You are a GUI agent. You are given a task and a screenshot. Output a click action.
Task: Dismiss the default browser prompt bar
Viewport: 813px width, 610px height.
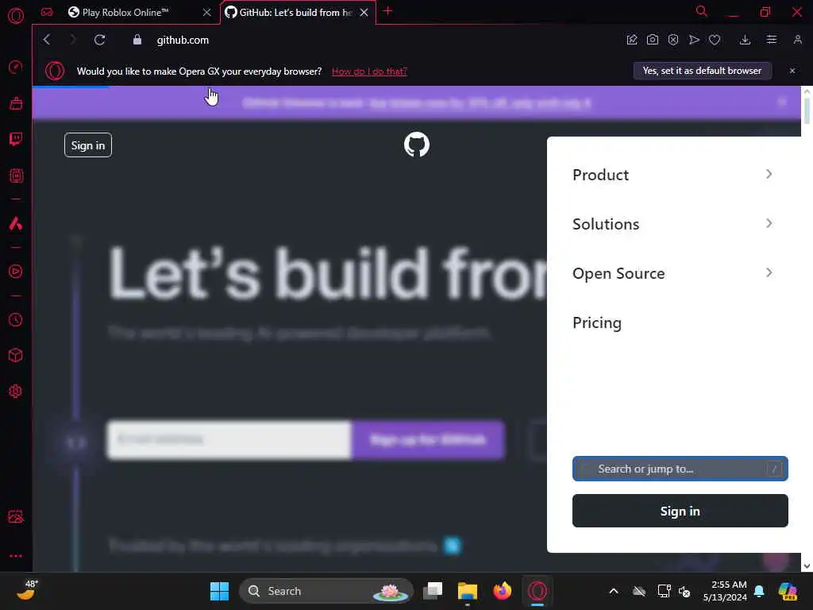click(x=792, y=71)
